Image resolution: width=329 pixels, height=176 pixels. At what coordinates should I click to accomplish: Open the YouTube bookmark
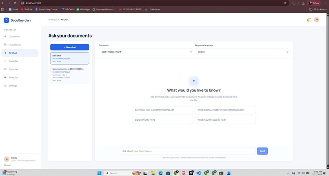click(x=27, y=9)
